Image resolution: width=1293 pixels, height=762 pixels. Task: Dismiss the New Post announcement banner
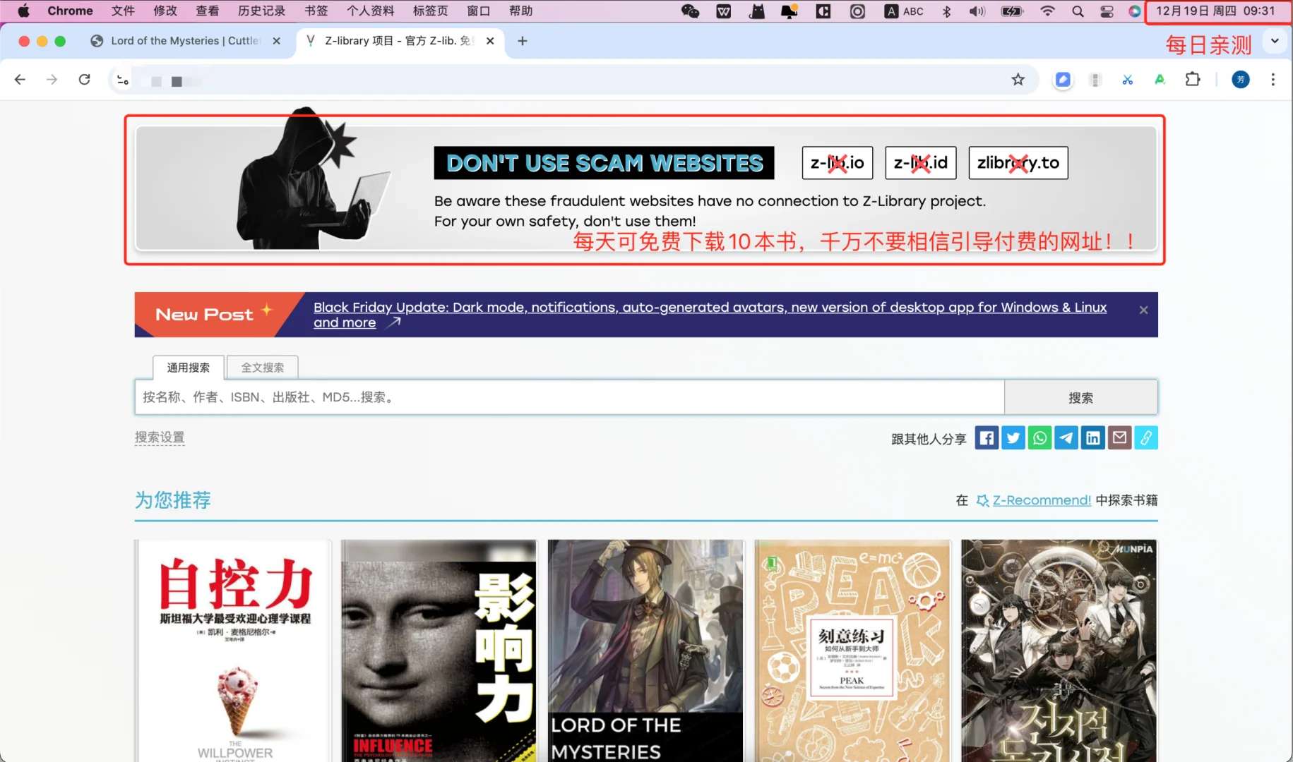(x=1144, y=310)
